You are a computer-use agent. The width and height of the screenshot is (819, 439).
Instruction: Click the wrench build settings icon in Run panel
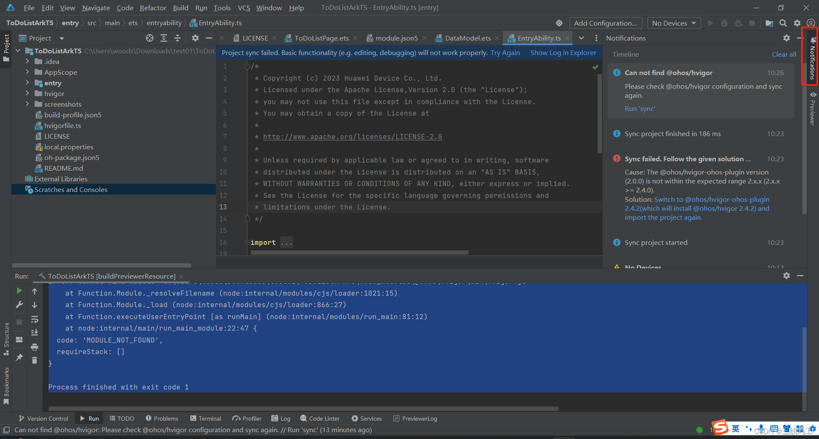tap(19, 305)
